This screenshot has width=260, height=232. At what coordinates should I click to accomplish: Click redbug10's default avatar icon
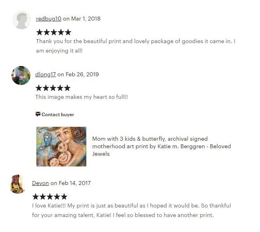pos(21,20)
